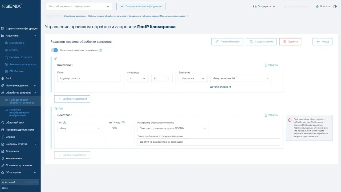Open the Детали списка link
The image size is (341, 192).
click(220, 87)
